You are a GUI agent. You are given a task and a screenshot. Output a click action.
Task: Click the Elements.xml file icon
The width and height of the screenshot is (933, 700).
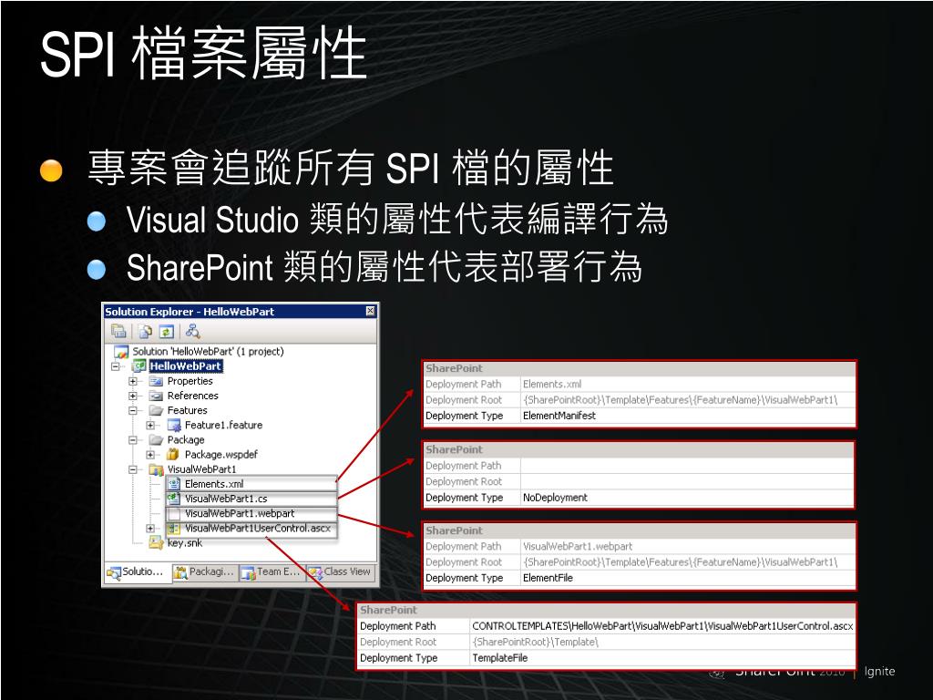click(174, 484)
